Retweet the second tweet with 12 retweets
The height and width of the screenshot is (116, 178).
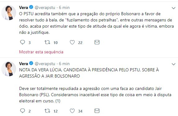pos(47,111)
